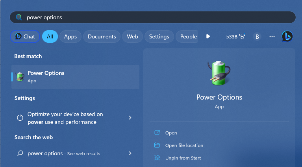Viewport: 302px width, 167px height.
Task: Switch to the Documents filter tab
Action: tap(102, 36)
